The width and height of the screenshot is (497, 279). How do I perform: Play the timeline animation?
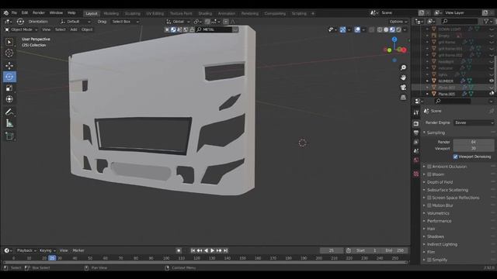pyautogui.click(x=212, y=250)
